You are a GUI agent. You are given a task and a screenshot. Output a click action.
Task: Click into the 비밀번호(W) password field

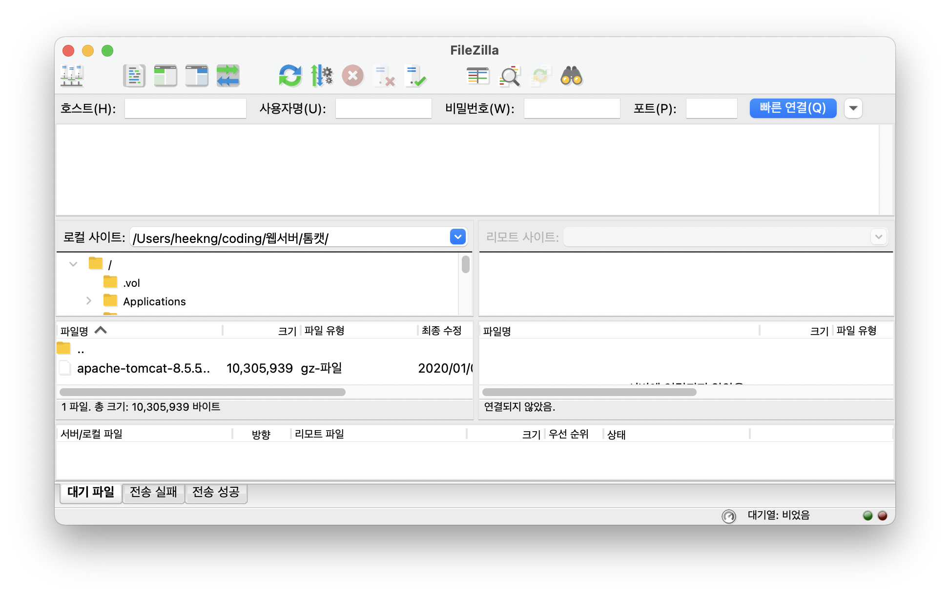click(x=572, y=108)
